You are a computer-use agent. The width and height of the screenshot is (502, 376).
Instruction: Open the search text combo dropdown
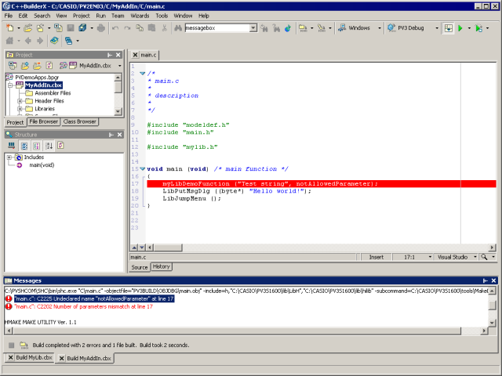coord(253,28)
